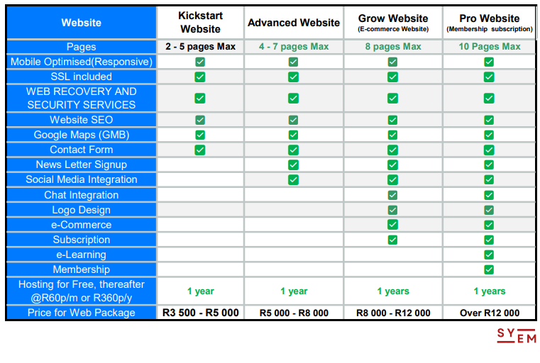
Task: Click Grow Website Subscription checkmark
Action: click(x=392, y=240)
